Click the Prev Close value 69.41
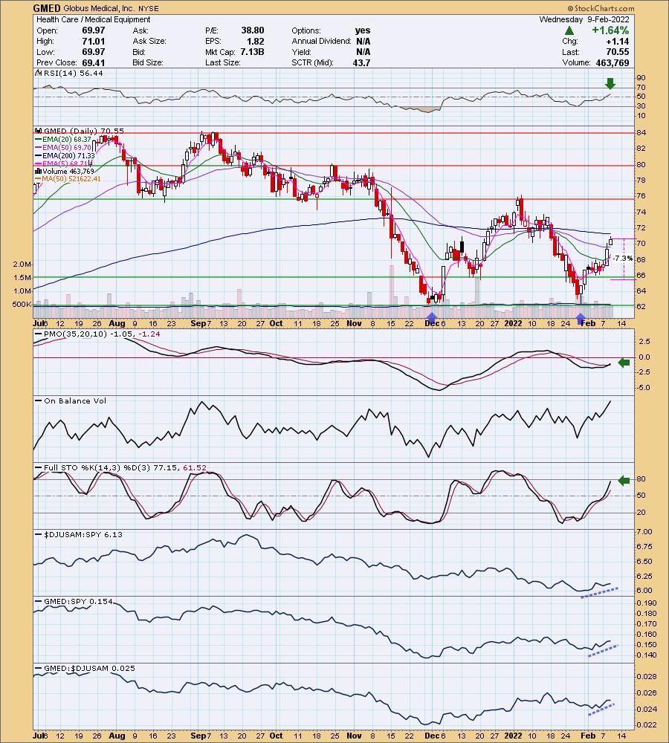 (94, 62)
